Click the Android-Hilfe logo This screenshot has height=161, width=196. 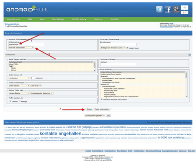(27, 9)
